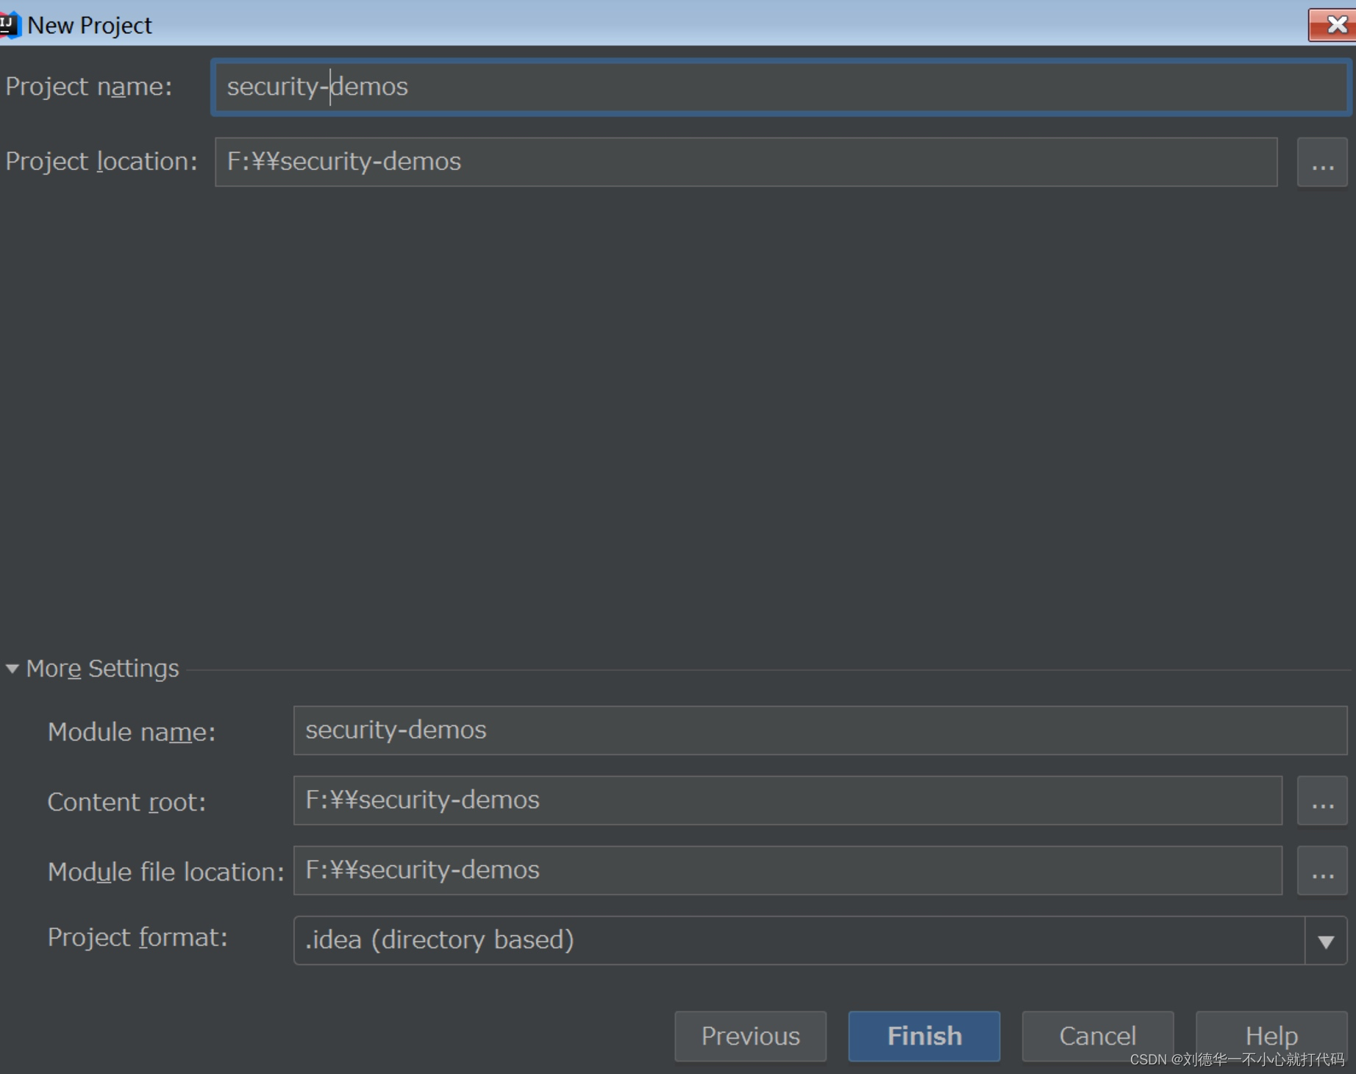Click the Project location input field

click(746, 162)
